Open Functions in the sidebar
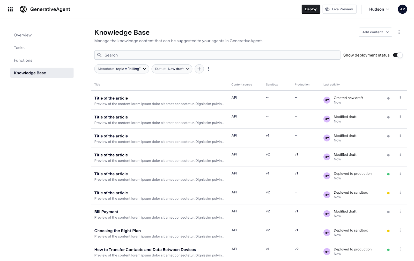 coord(23,60)
